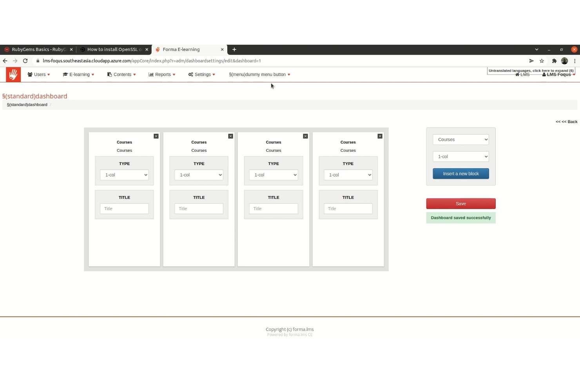Bookmark the page with the star icon
The height and width of the screenshot is (387, 580).
pos(542,61)
